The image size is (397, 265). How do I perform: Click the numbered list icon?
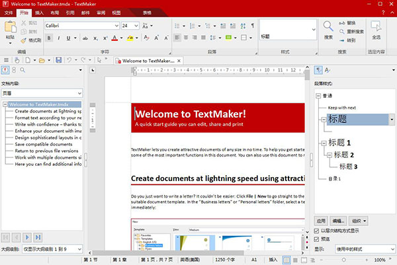click(193, 26)
